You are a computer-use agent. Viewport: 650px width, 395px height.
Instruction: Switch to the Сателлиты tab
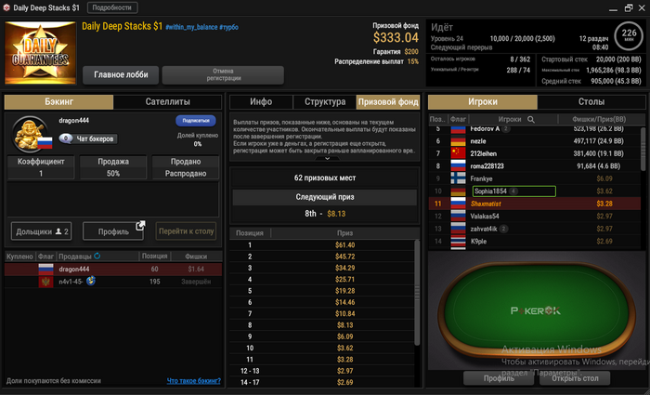click(x=167, y=101)
